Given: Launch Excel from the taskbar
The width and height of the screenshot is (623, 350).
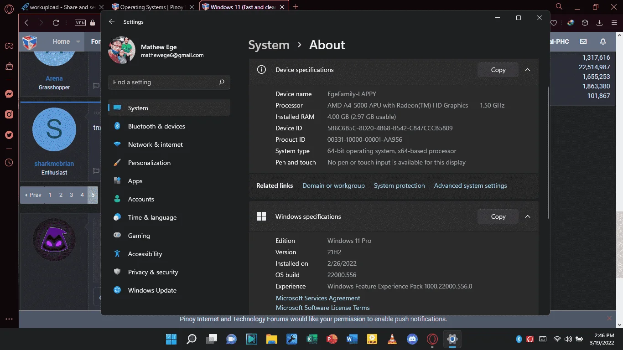Looking at the screenshot, I should point(312,339).
